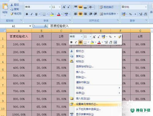Increase indent in ribbon alignment group
Screen dimensions: 153x116
click(95, 14)
